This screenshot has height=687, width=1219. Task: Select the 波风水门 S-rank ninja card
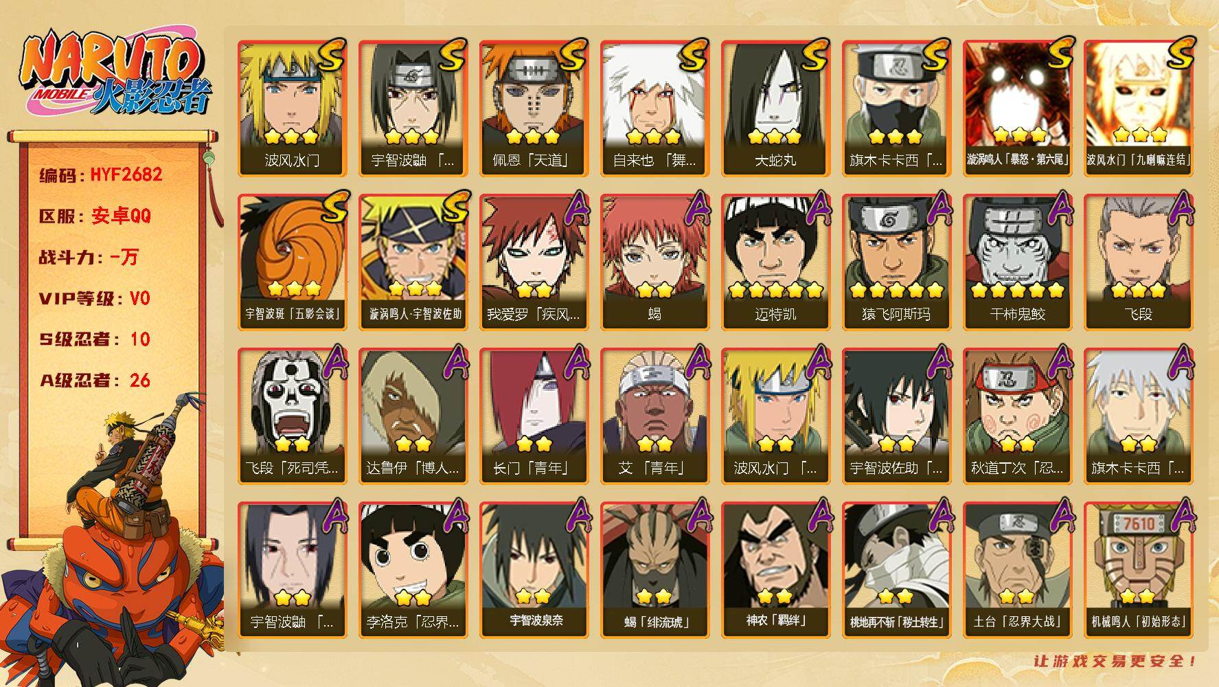pos(292,108)
